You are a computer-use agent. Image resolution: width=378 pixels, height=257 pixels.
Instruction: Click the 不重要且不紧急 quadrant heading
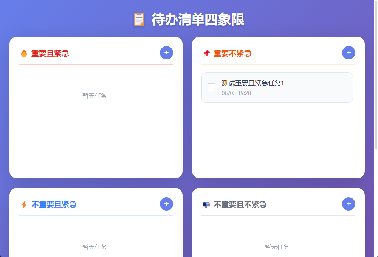click(240, 204)
